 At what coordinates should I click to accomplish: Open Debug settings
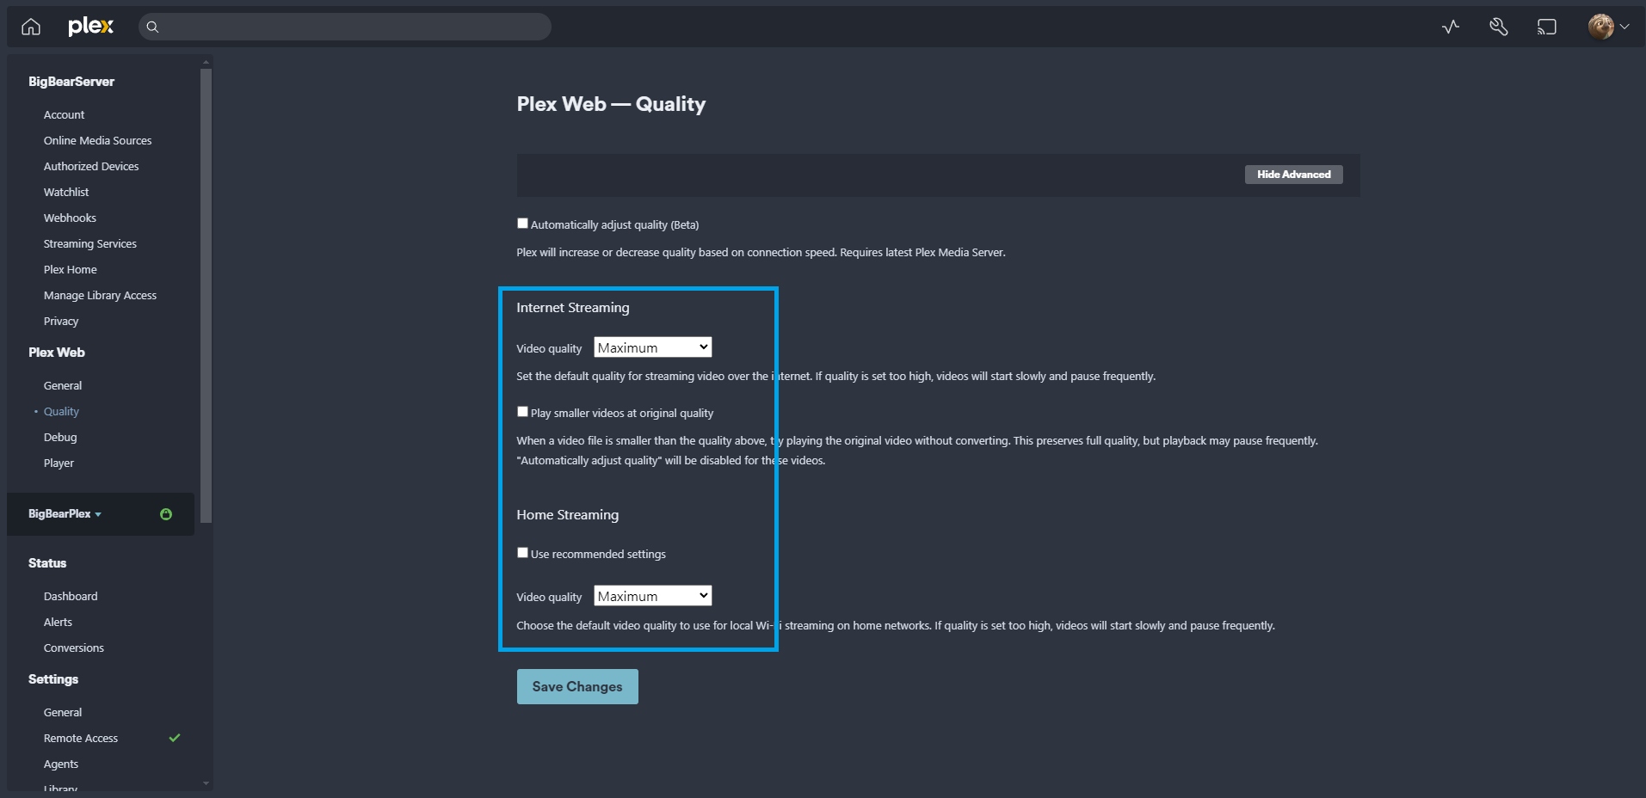click(x=60, y=437)
